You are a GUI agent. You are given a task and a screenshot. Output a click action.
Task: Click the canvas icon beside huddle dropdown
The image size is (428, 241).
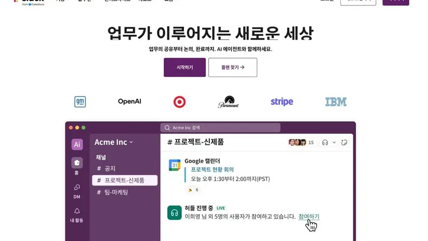[344, 143]
